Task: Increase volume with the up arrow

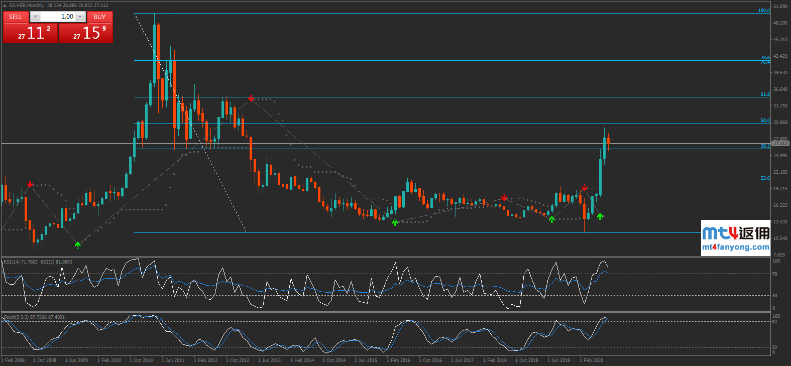Action: (80, 17)
